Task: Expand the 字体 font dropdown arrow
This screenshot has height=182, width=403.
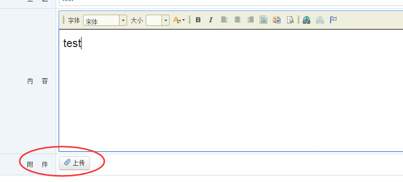Action: [124, 20]
